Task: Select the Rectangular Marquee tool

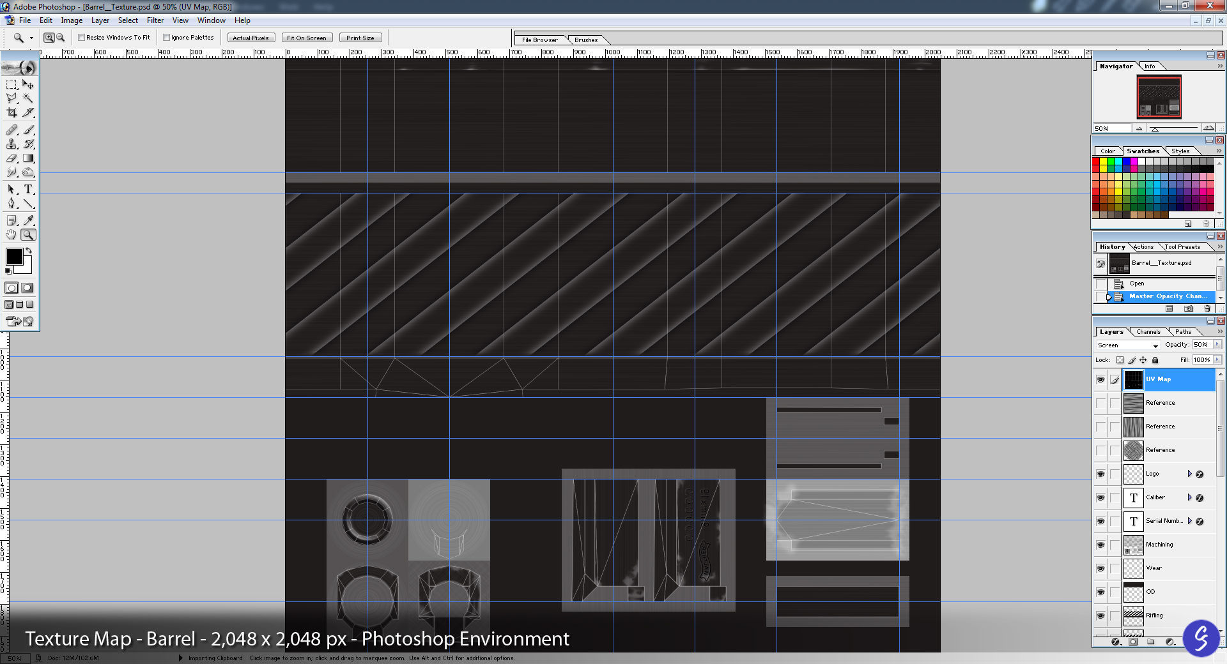Action: [x=12, y=84]
